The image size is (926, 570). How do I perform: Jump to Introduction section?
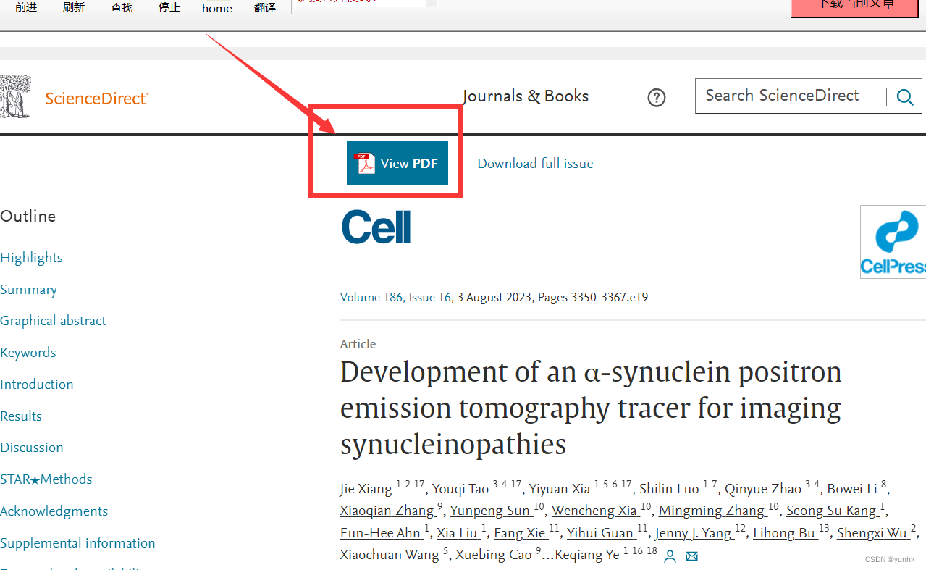click(36, 385)
